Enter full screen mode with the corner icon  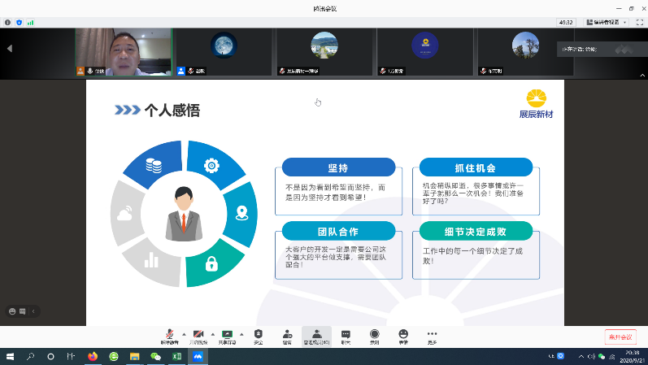640,22
